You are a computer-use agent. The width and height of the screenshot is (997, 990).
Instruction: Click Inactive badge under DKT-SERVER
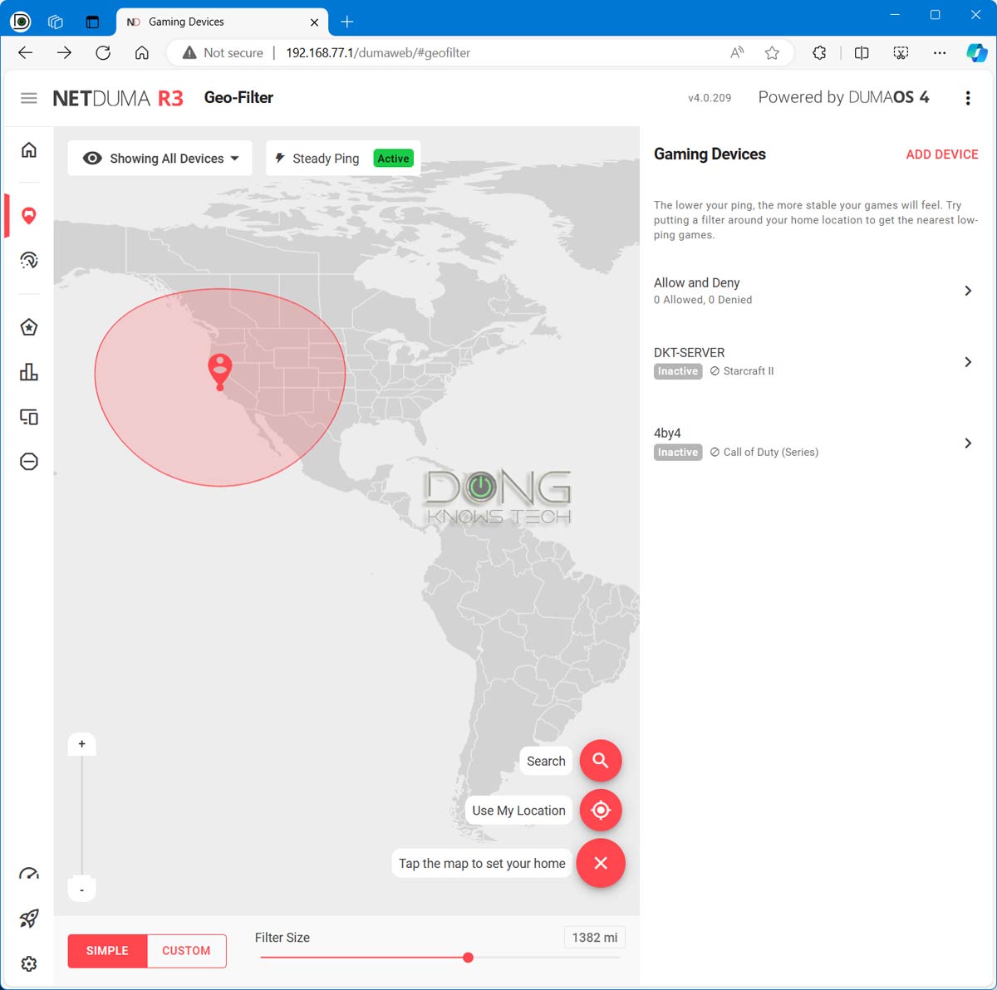click(x=678, y=371)
